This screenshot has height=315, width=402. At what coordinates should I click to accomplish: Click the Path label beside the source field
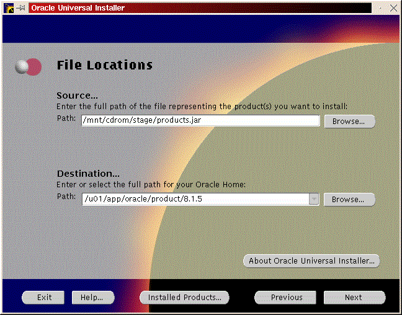click(66, 118)
